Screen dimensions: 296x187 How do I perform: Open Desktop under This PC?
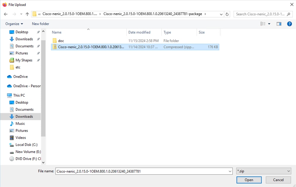[x=22, y=102]
